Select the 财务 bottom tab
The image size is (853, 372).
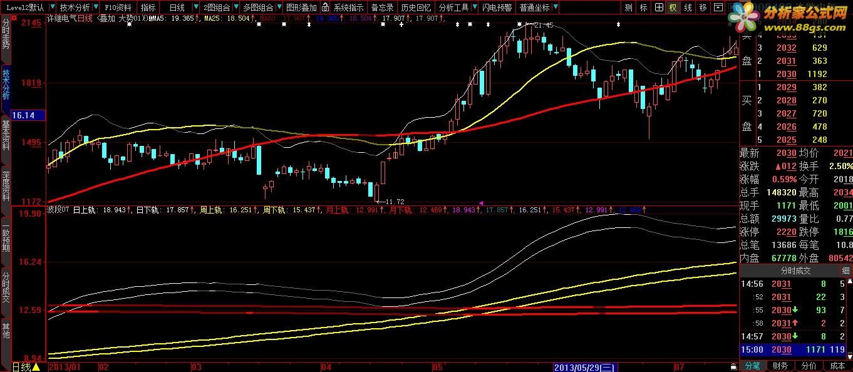[x=780, y=366]
